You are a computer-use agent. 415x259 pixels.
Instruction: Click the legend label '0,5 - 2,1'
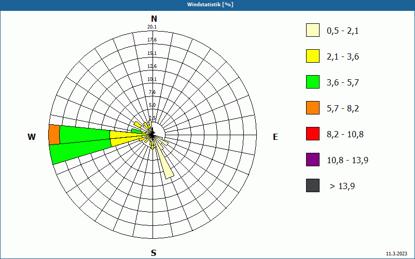tap(343, 31)
